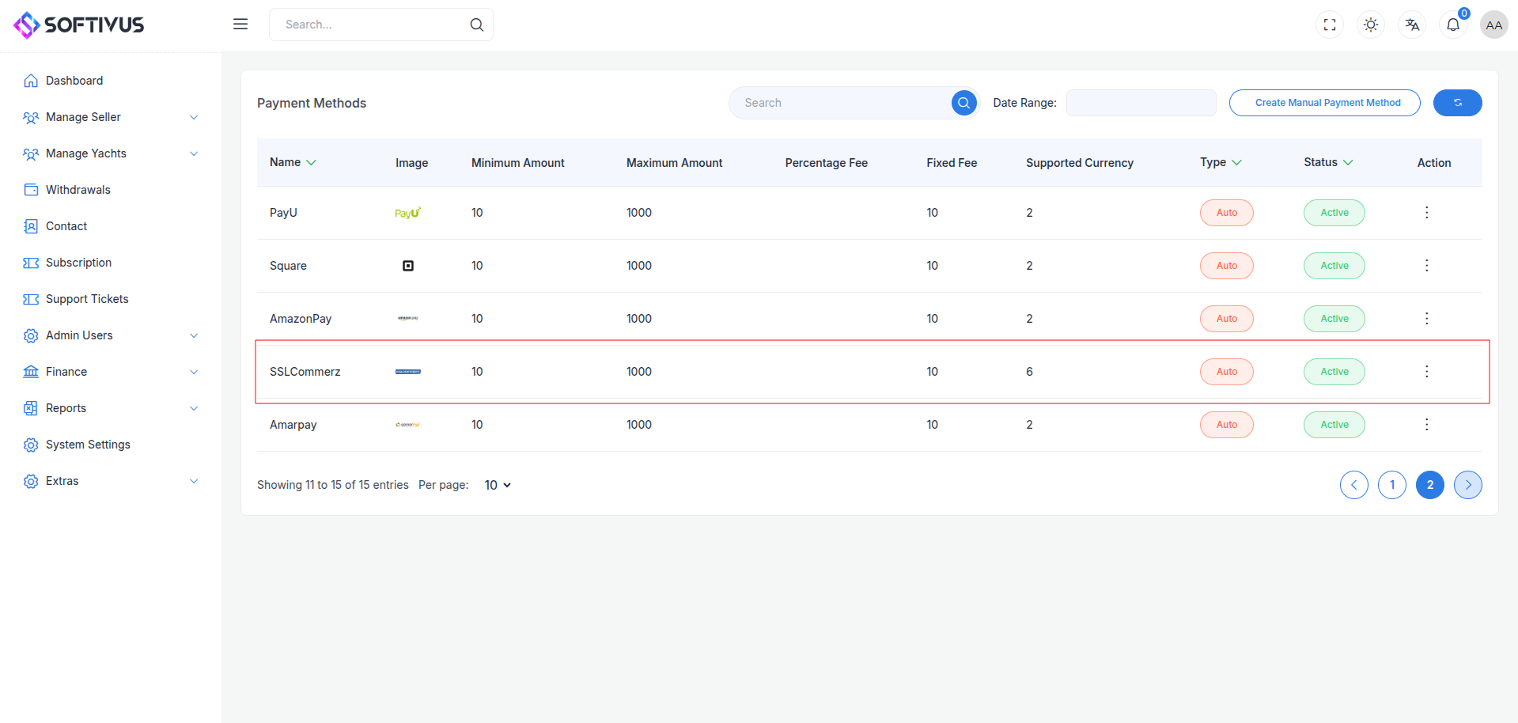Image resolution: width=1518 pixels, height=723 pixels.
Task: Expand Admin Users submenu
Action: (111, 335)
